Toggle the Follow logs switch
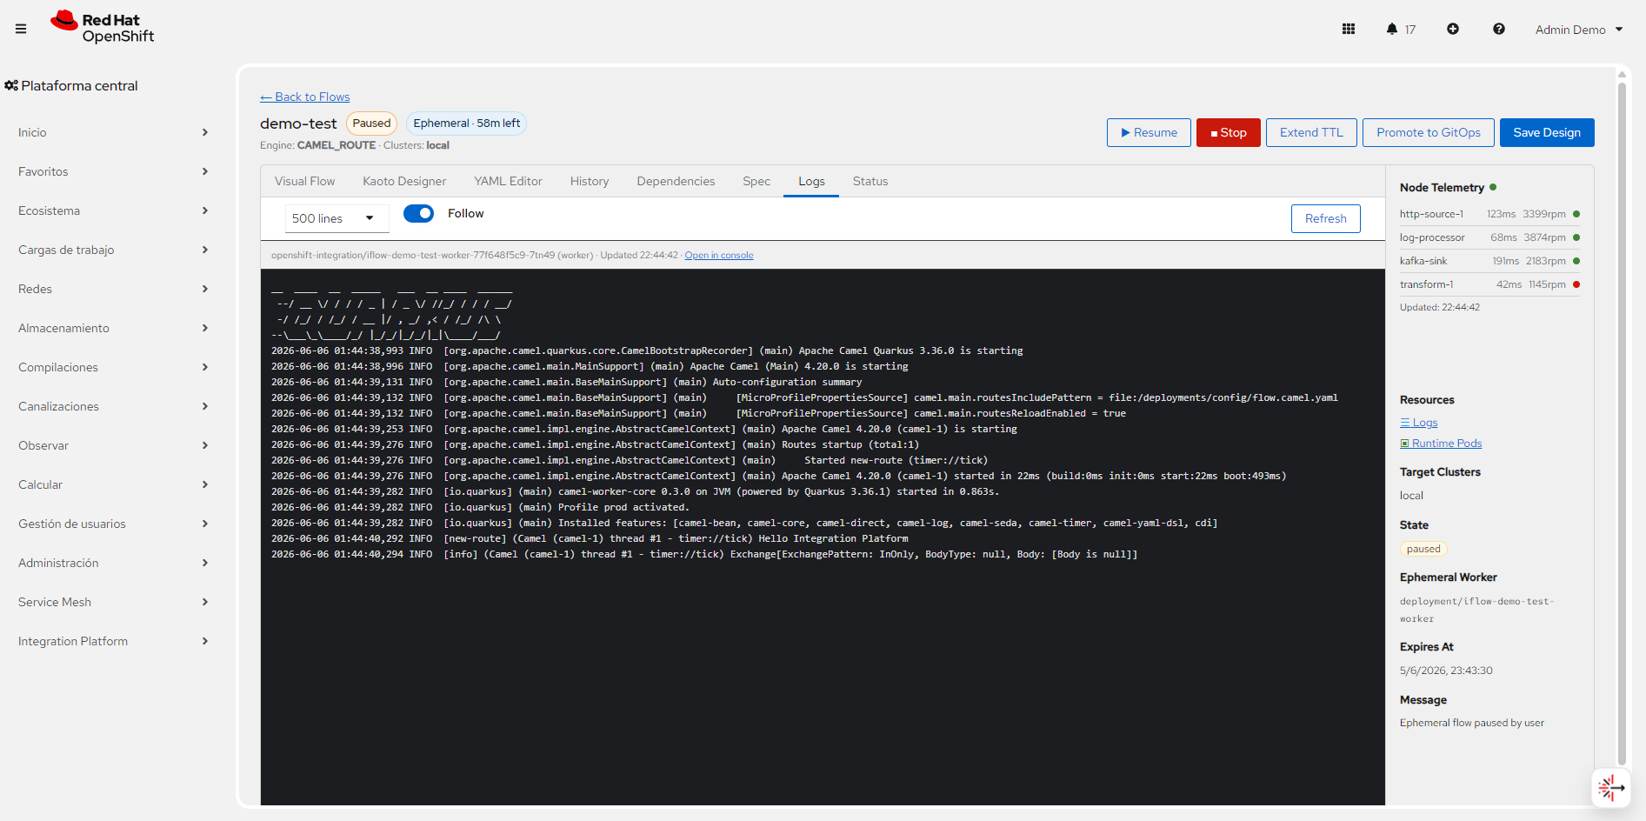The image size is (1646, 821). (x=418, y=213)
